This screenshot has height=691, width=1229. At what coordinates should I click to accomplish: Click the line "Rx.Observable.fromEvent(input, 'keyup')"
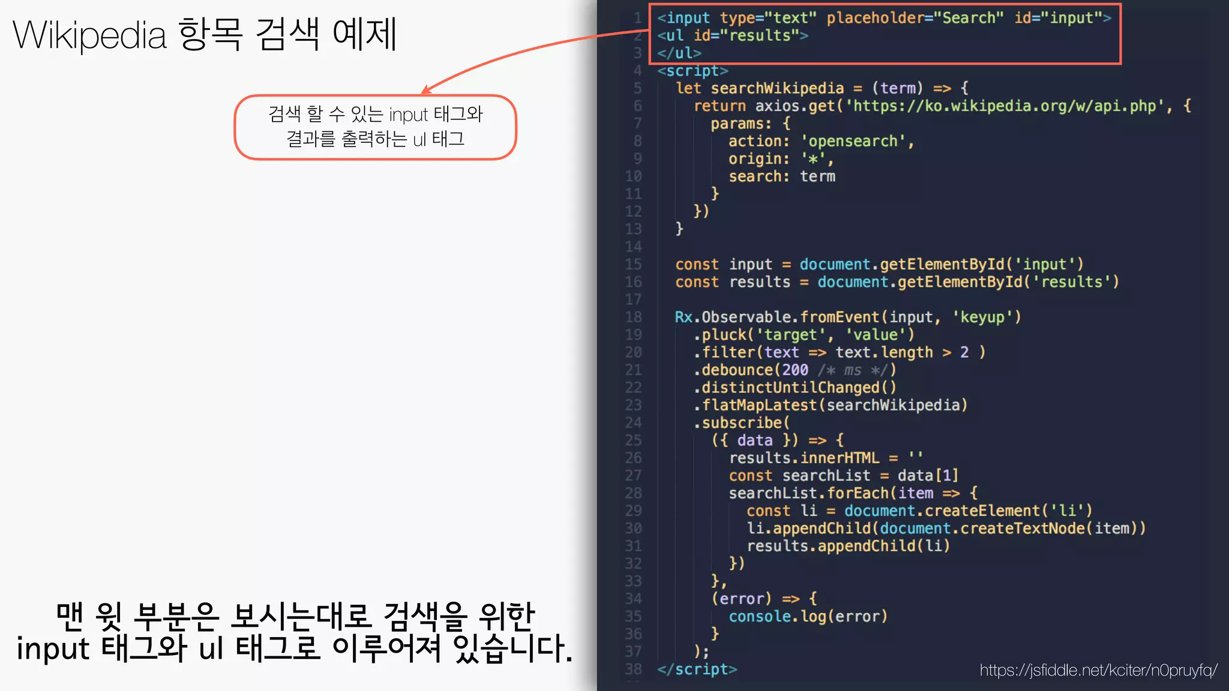pyautogui.click(x=848, y=317)
